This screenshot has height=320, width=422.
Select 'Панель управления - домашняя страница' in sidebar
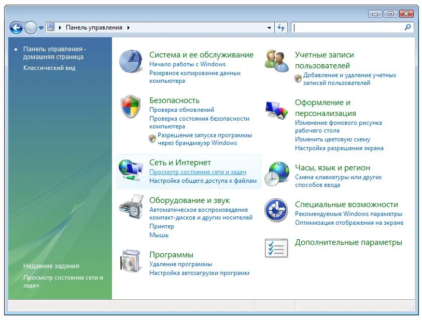[54, 53]
